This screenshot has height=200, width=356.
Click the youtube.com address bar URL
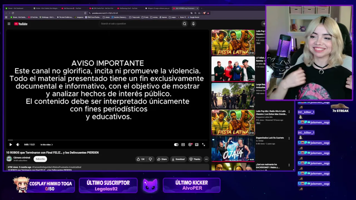pyautogui.click(x=105, y=13)
